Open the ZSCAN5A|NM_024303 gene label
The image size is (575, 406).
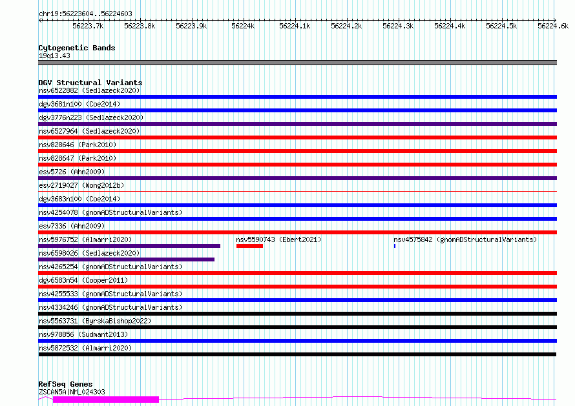tap(72, 392)
